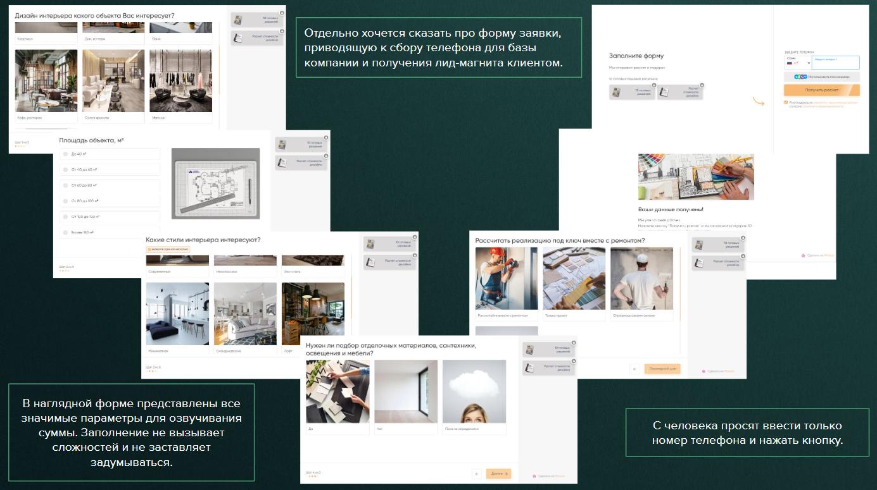
Task: Click the 'выберите один или несколько' hint
Action: 168,249
